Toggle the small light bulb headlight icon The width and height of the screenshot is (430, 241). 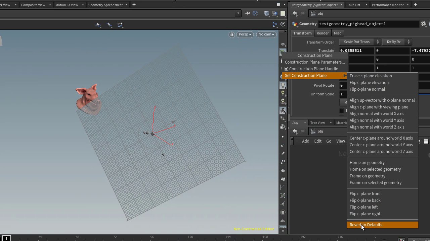coord(283,93)
